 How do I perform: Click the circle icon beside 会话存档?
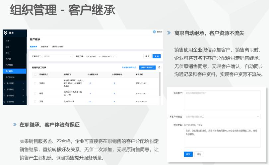pyautogui.click(x=4, y=102)
